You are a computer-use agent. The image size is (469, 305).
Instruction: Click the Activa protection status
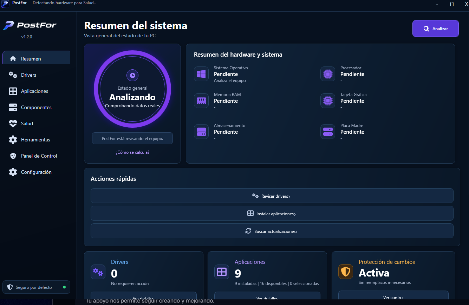point(374,273)
